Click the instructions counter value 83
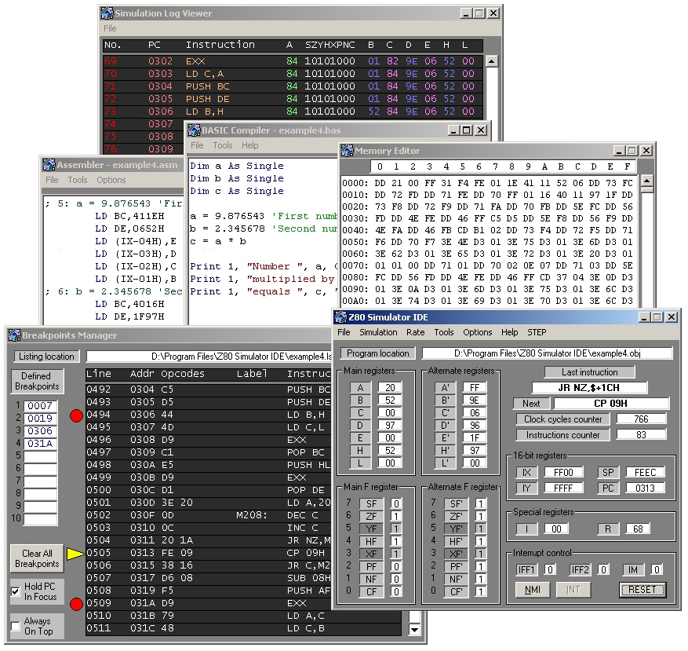Viewport: 688px width, 651px height. (641, 435)
